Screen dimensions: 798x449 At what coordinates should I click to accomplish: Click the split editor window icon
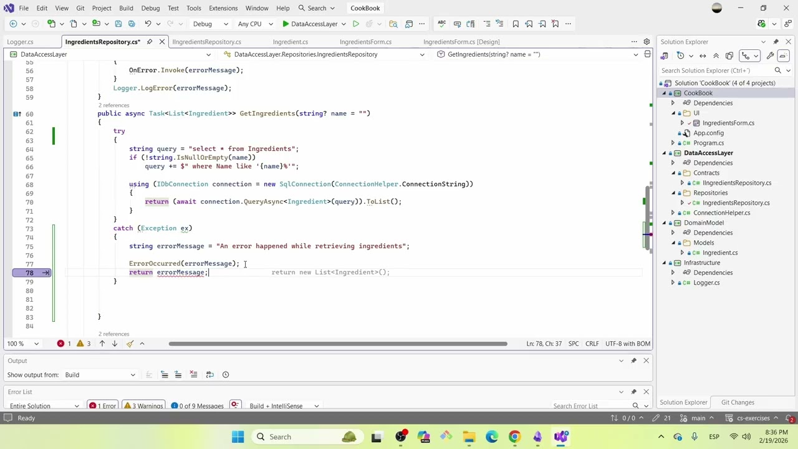click(x=647, y=54)
